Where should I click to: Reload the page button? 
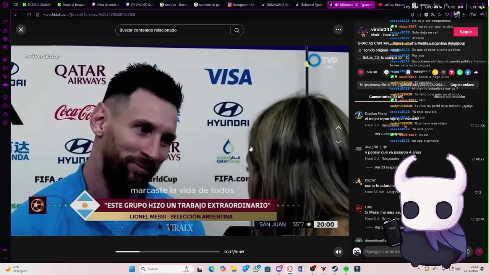click(x=29, y=15)
